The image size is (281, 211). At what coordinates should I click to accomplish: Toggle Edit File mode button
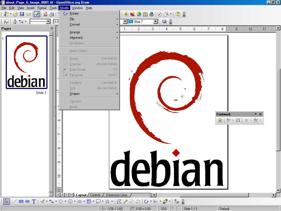tap(37, 14)
